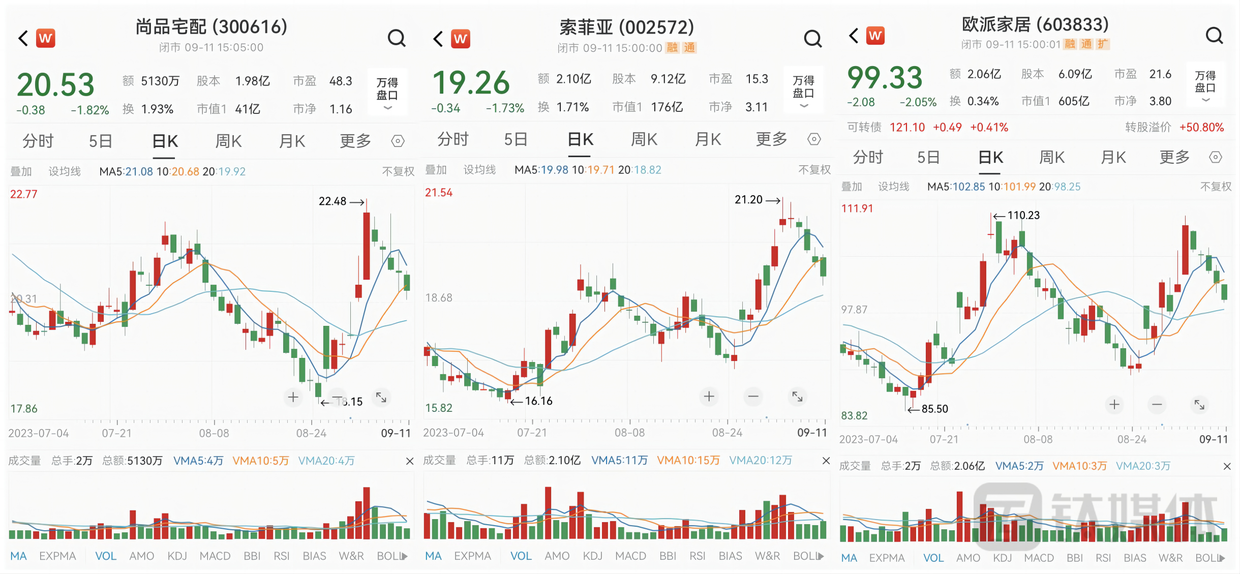The height and width of the screenshot is (574, 1240).
Task: Toggle 叠加 overlay in 索菲亚 chart
Action: click(436, 170)
